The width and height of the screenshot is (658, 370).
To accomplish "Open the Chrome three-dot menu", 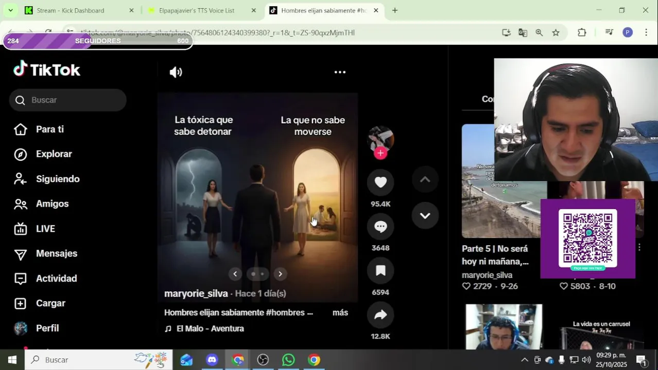I will [646, 32].
